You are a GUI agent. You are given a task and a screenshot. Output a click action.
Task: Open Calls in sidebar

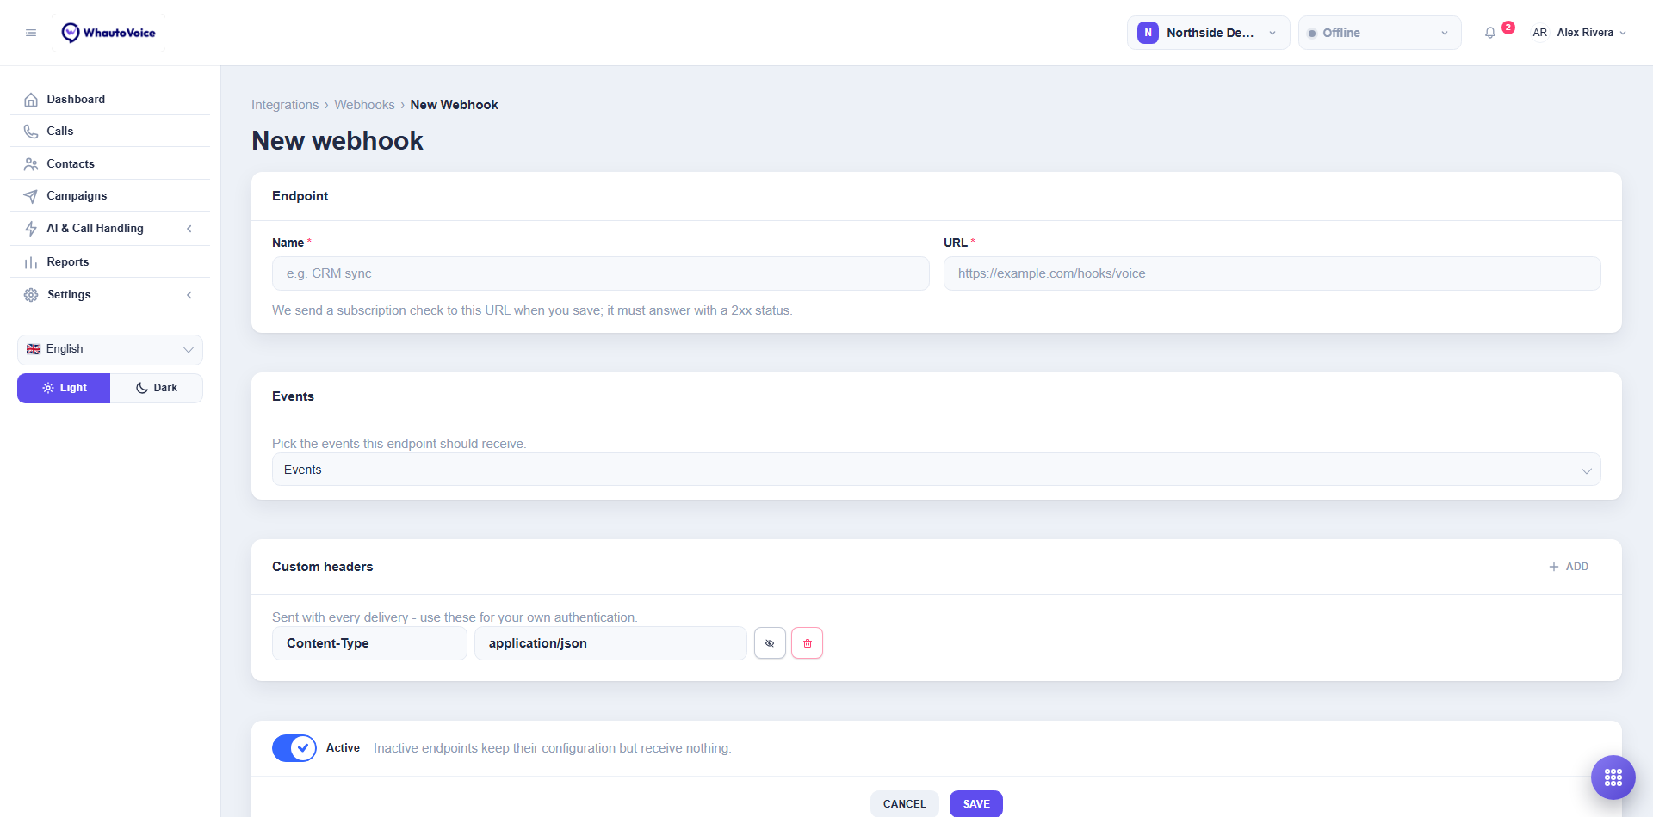[x=110, y=132]
